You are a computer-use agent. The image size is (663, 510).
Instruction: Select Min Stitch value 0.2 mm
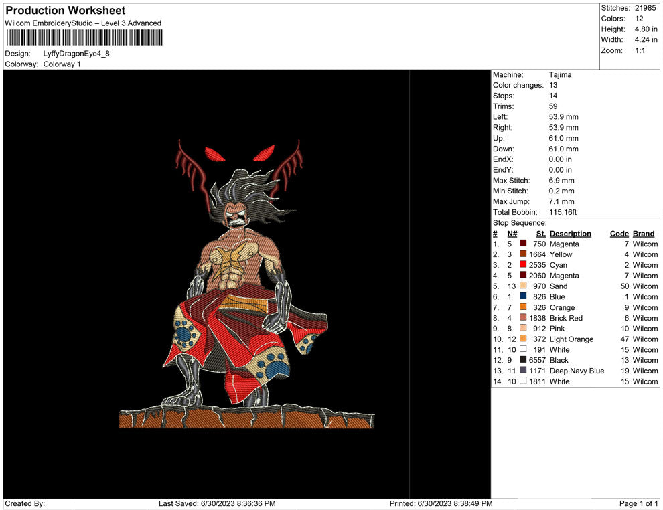click(x=561, y=191)
